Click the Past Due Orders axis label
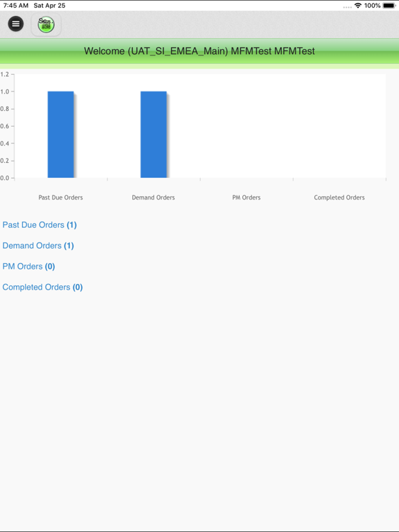Image resolution: width=399 pixels, height=532 pixels. [x=60, y=197]
